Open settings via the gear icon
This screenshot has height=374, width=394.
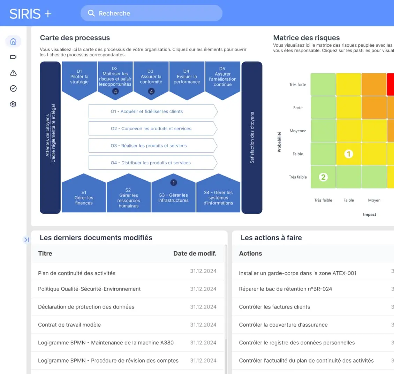tap(13, 104)
